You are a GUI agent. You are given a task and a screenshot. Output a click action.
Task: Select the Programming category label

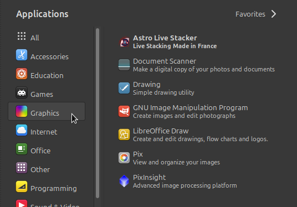(54, 189)
